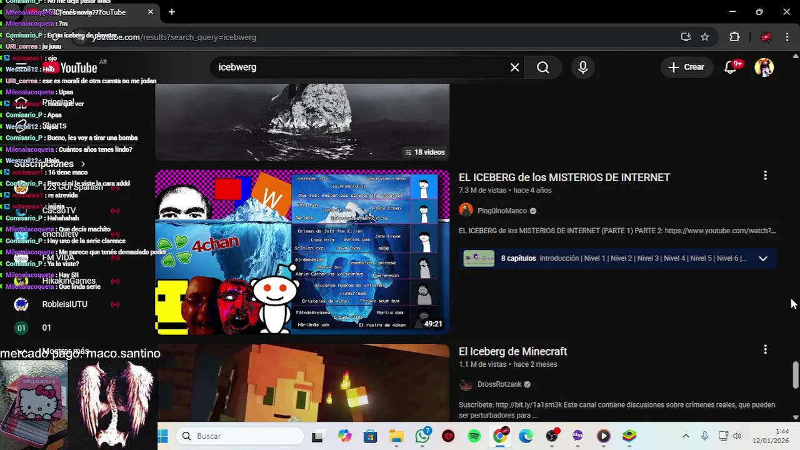Bookmark this page with star icon
800x450 pixels.
705,37
